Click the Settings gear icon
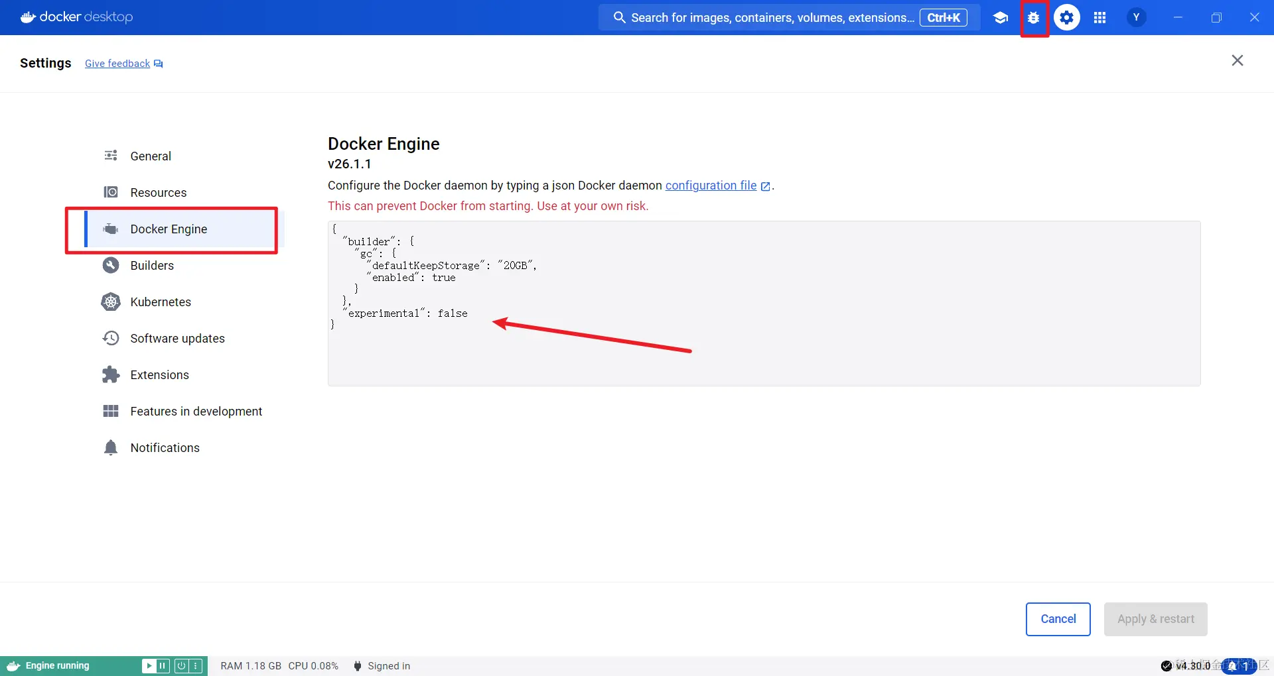Image resolution: width=1274 pixels, height=676 pixels. point(1067,17)
